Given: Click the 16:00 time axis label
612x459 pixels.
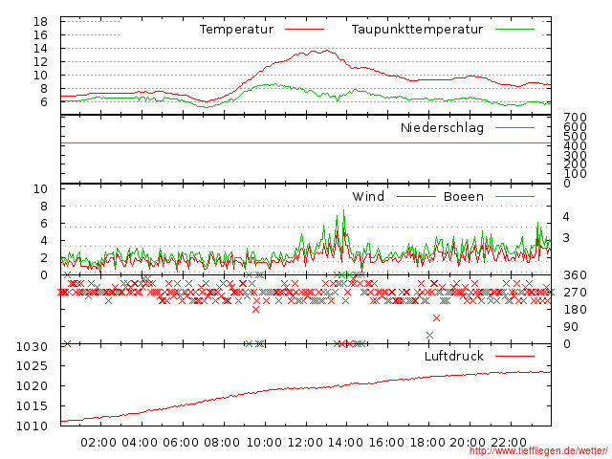Looking at the screenshot, I should (x=386, y=443).
